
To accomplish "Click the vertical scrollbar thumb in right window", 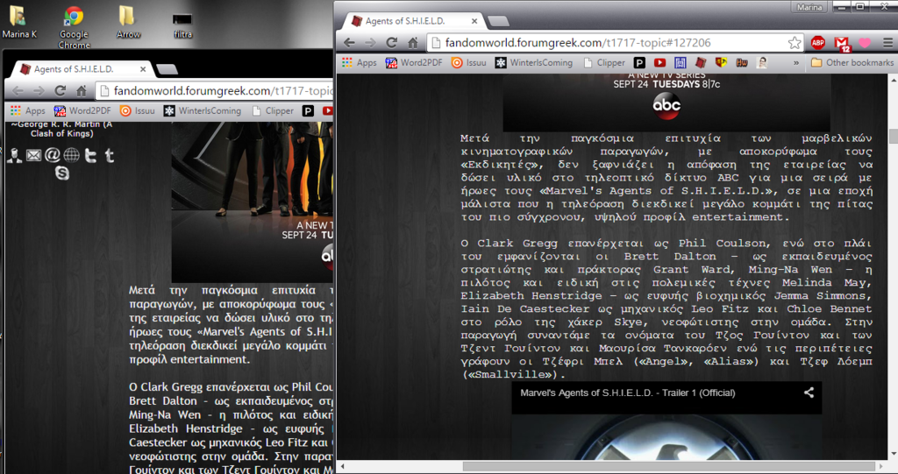I will pos(893,137).
